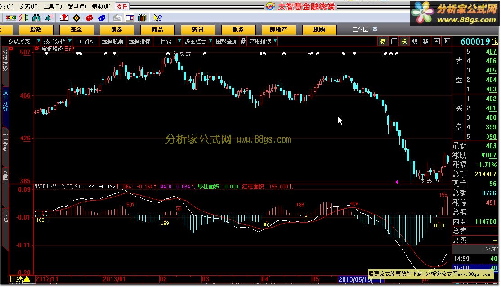Viewport: 501px width, 287px height.
Task: Toggle the 移 move button
Action: click(x=425, y=41)
